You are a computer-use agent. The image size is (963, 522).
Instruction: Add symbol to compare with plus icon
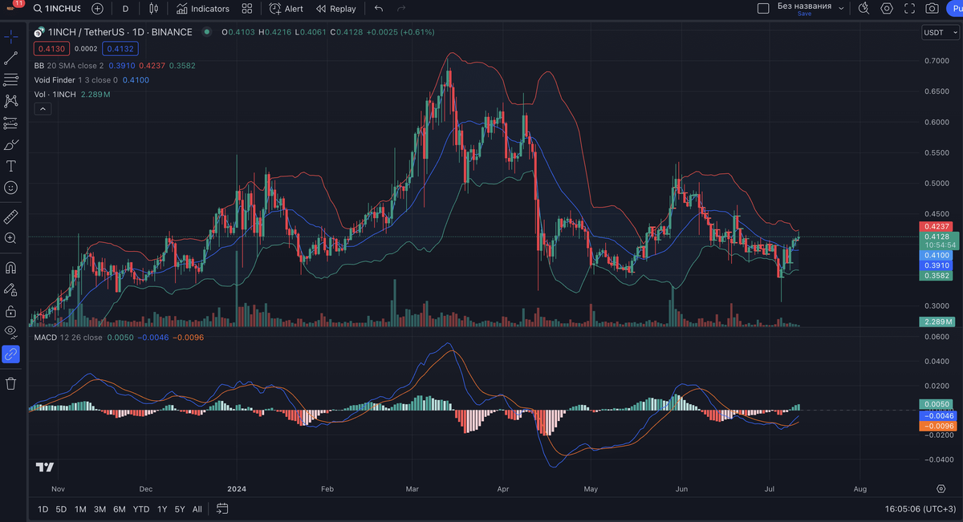tap(97, 9)
